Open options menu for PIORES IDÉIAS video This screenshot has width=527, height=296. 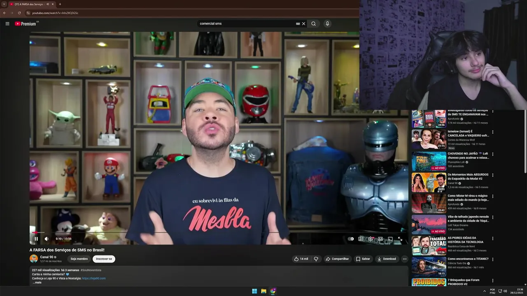coord(492,238)
